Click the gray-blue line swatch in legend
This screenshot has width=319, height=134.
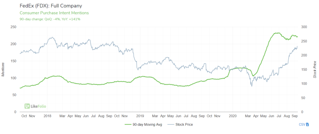coord(171,125)
